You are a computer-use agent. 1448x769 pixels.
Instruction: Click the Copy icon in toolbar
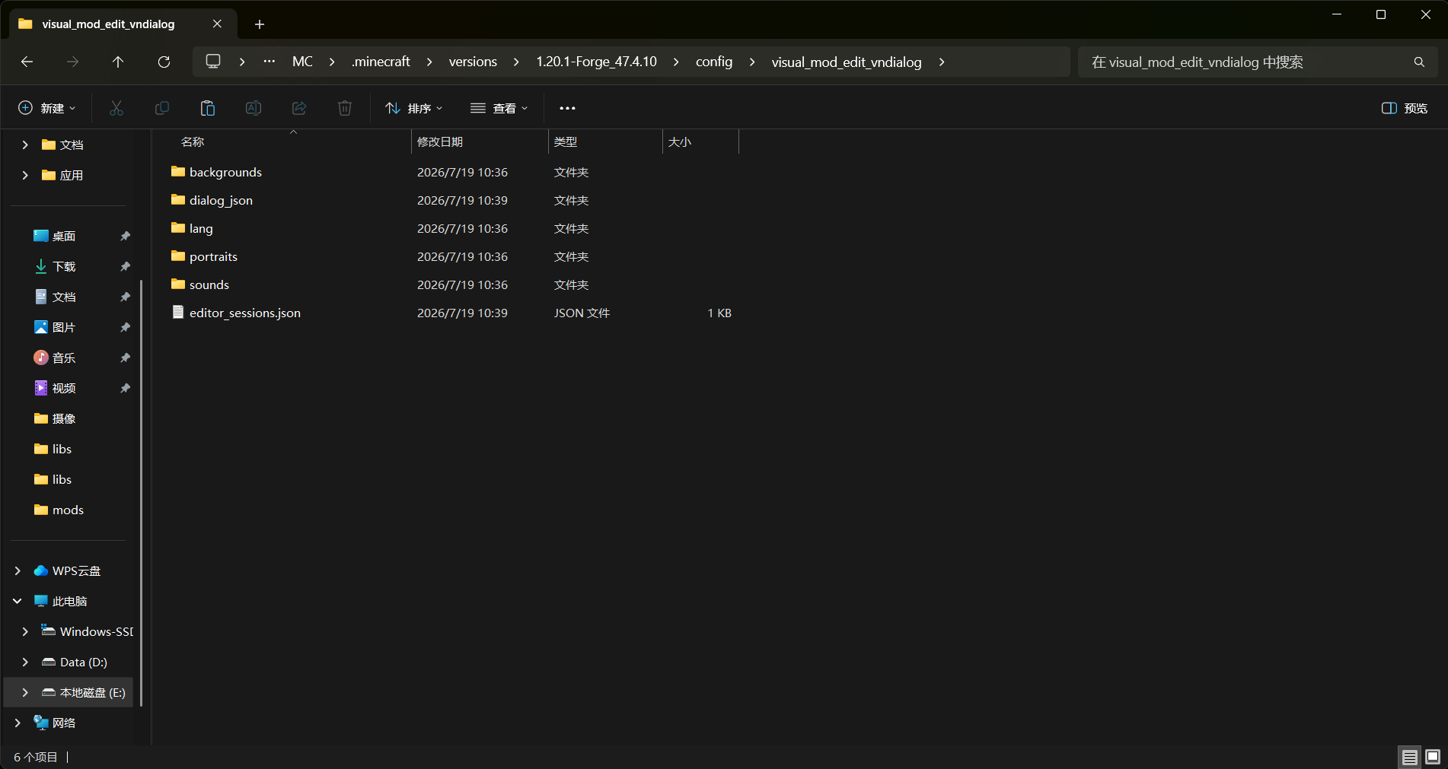pyautogui.click(x=162, y=108)
